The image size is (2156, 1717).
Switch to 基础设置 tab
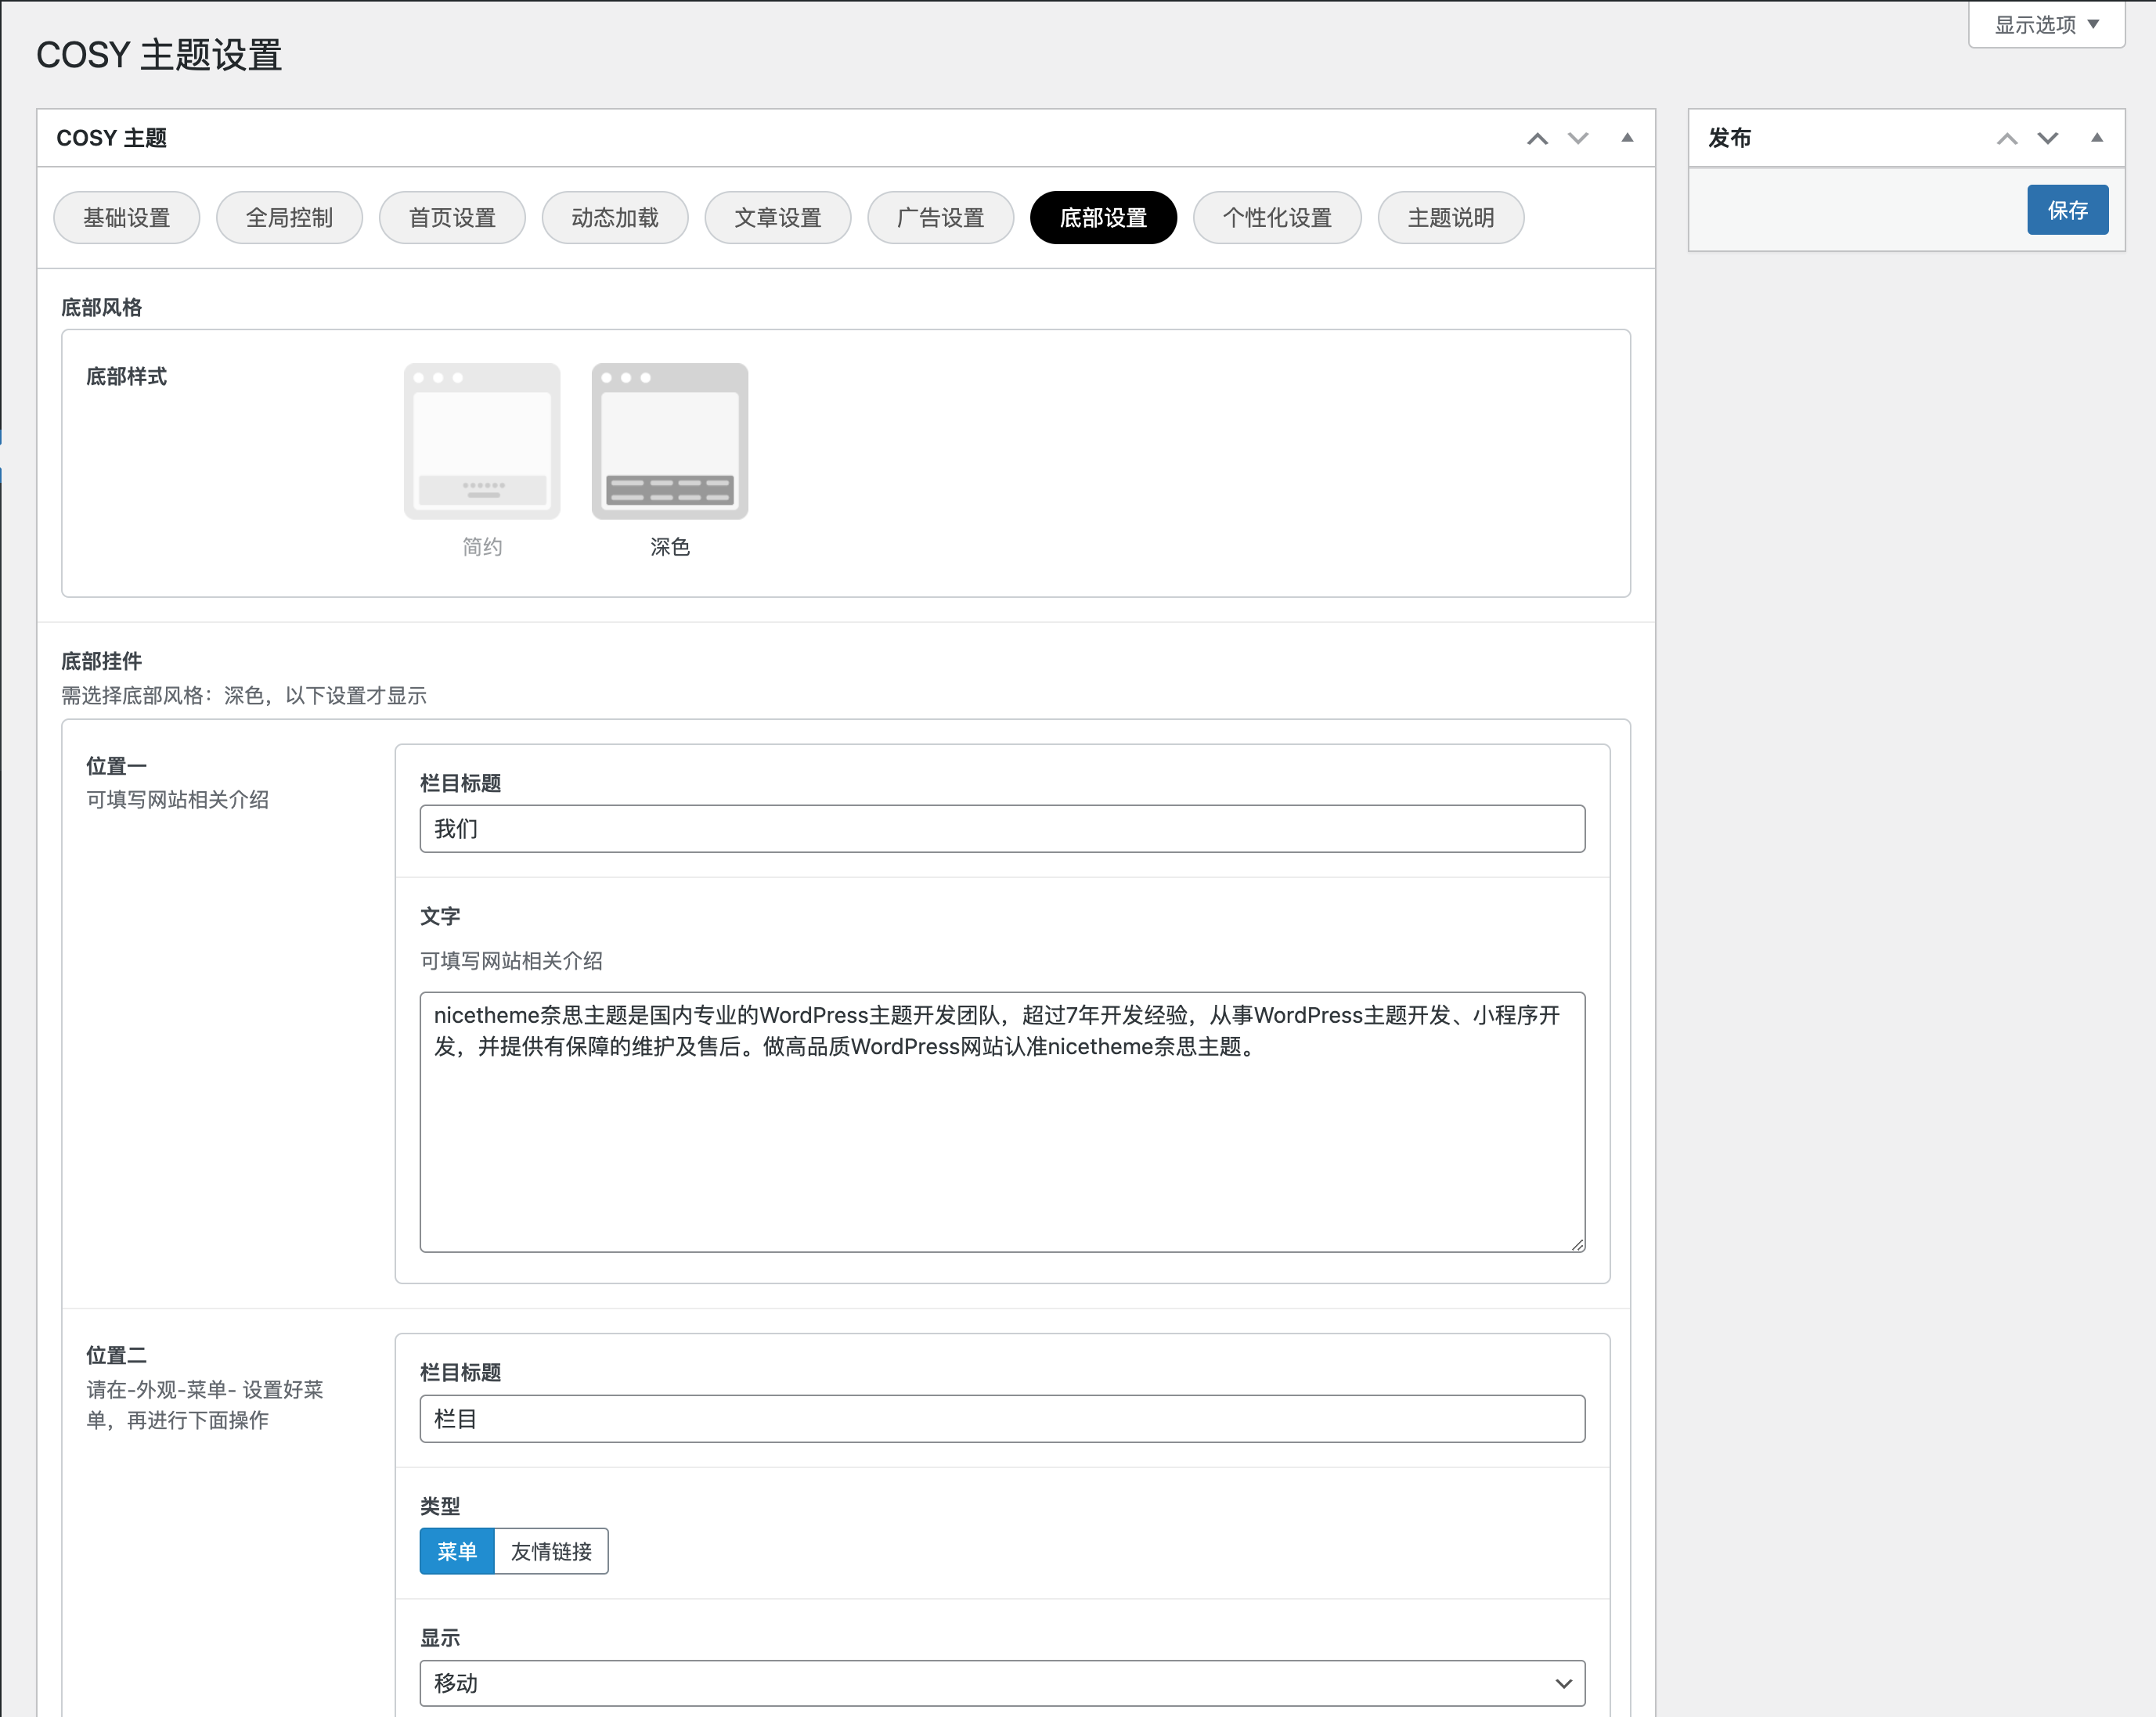tap(127, 217)
